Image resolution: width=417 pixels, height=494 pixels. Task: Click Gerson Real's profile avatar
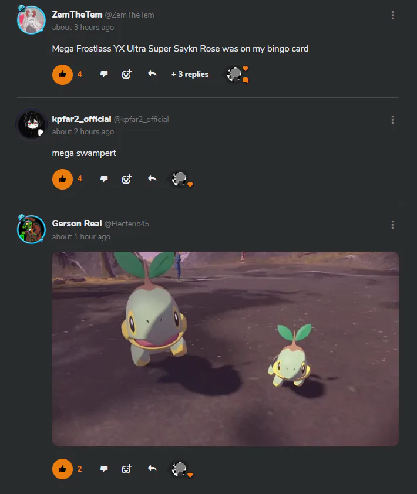pos(31,229)
